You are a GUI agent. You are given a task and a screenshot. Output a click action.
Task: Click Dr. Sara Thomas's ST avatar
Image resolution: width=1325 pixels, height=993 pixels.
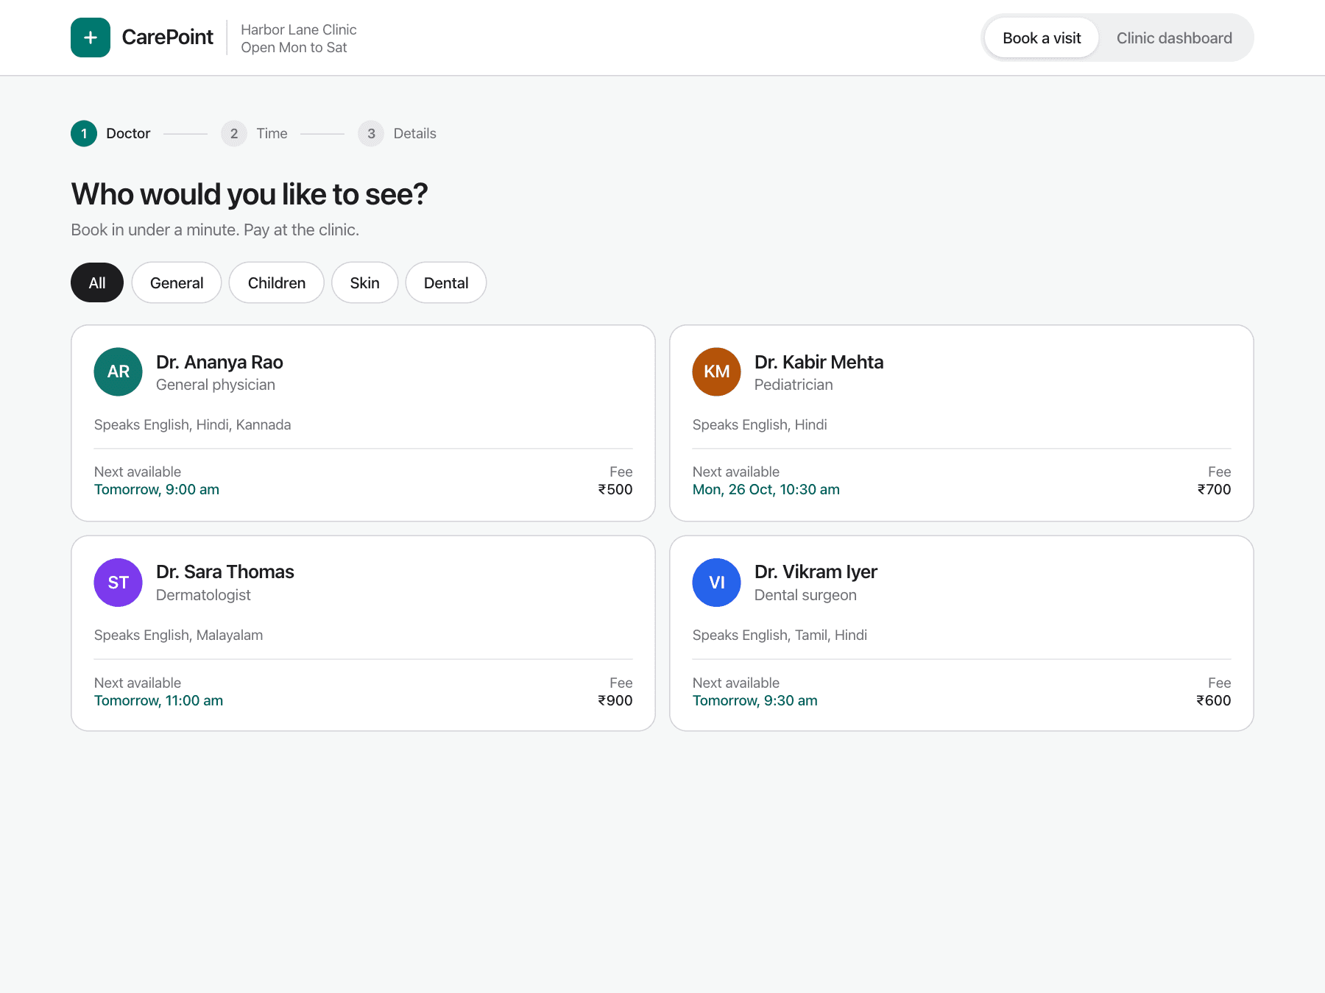pyautogui.click(x=118, y=583)
